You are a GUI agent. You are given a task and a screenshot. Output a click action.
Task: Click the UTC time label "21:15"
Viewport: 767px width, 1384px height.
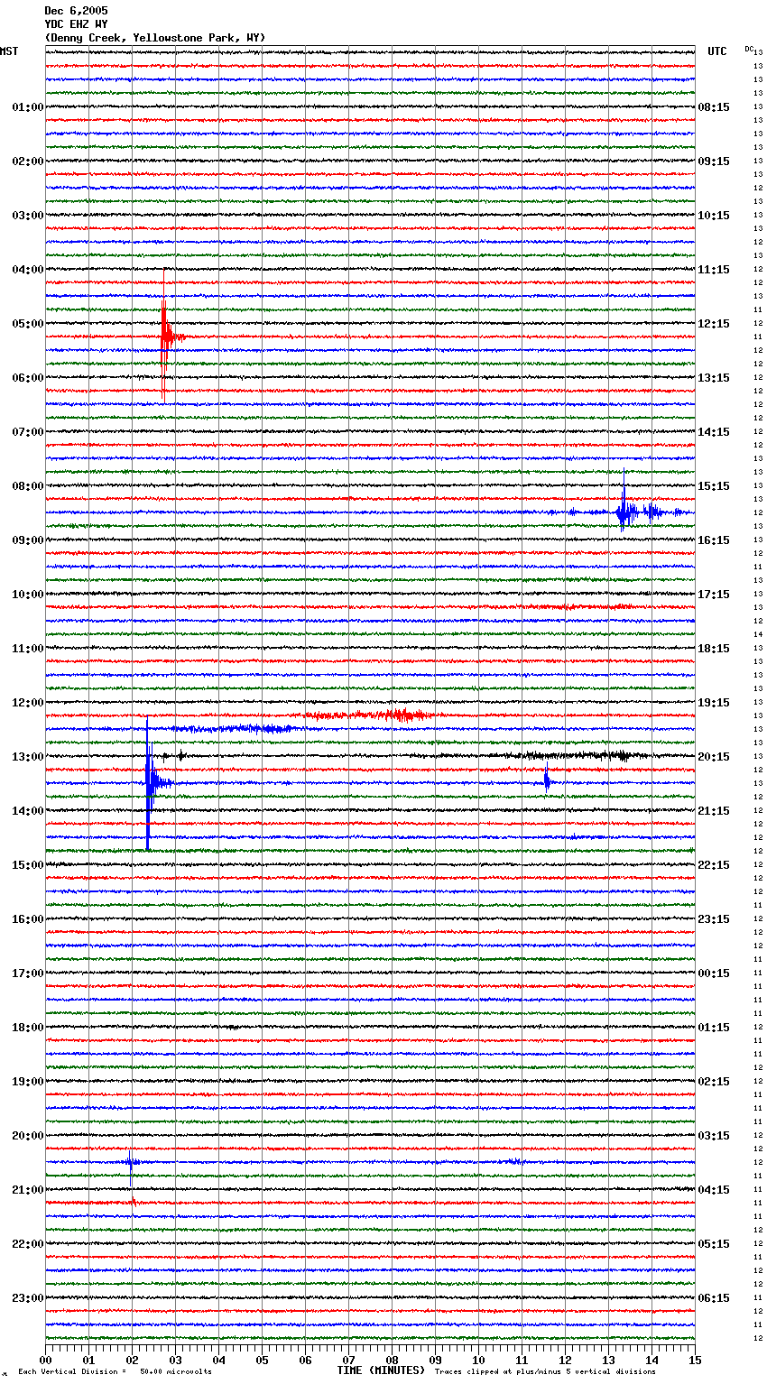(714, 811)
